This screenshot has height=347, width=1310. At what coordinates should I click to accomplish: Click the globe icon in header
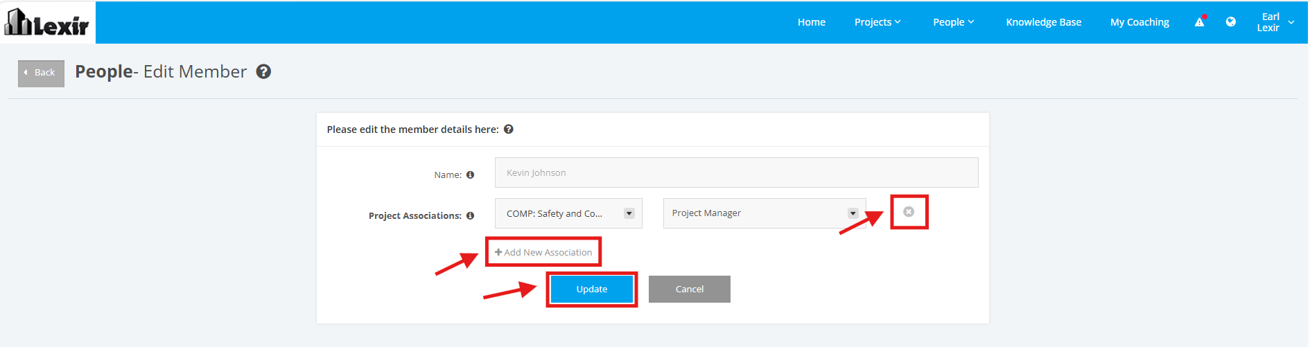pos(1231,21)
